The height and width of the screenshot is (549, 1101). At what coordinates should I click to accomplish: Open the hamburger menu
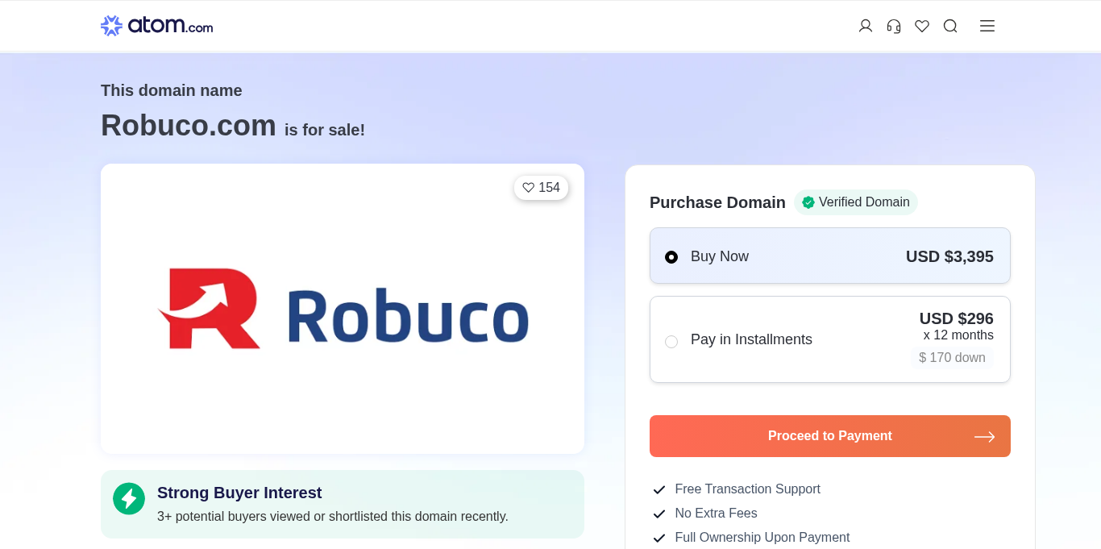[x=987, y=26]
